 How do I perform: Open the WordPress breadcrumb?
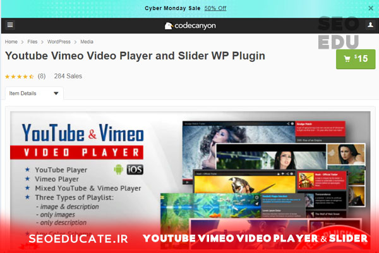[x=59, y=42]
